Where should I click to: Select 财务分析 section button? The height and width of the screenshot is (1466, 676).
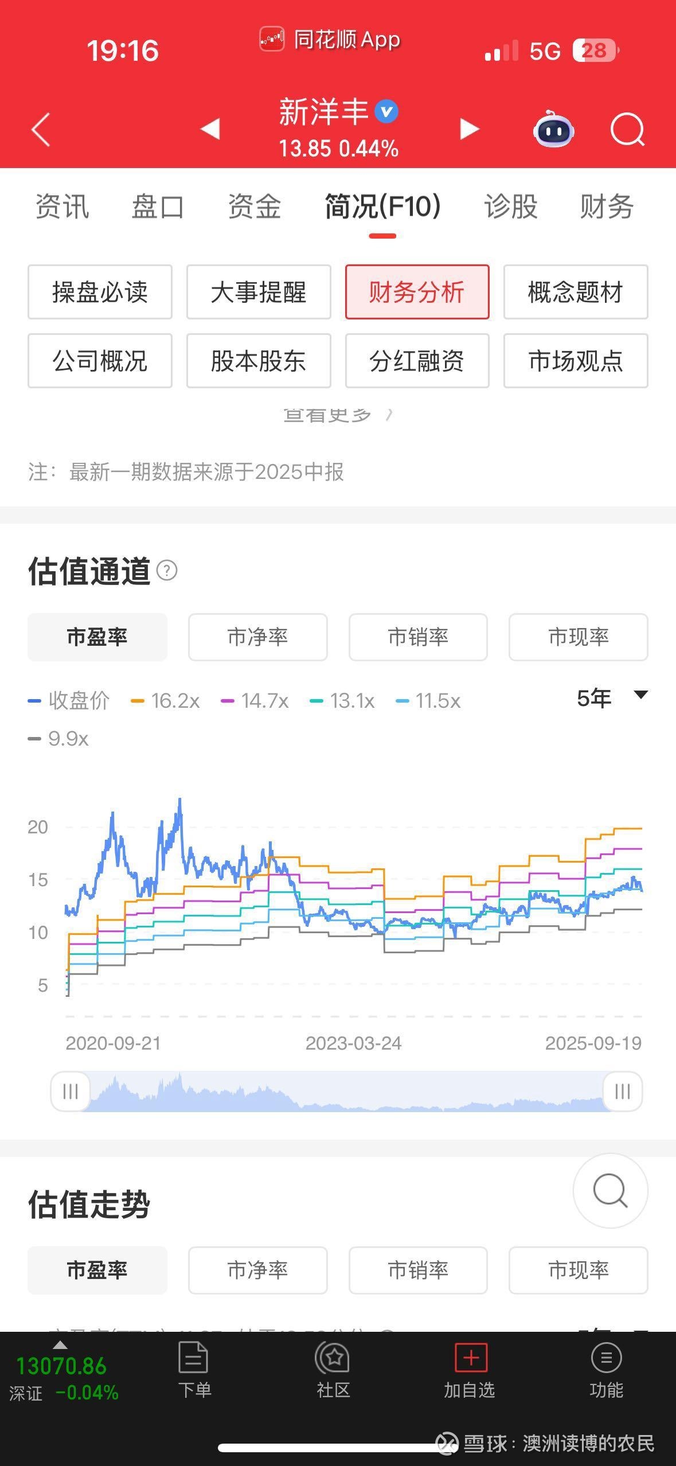click(417, 292)
